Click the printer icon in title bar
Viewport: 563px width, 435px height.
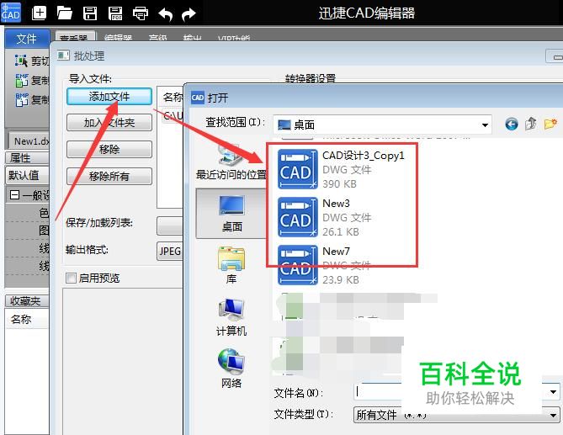coord(141,13)
